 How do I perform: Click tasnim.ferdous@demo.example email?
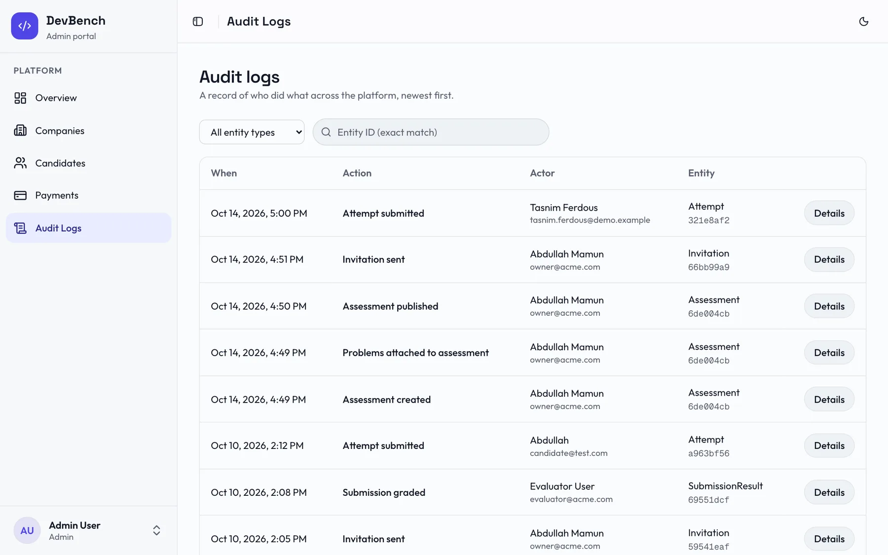pos(590,220)
